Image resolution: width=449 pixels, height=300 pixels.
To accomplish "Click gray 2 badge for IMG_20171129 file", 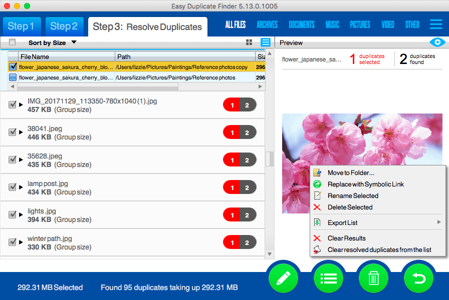I will [x=248, y=105].
